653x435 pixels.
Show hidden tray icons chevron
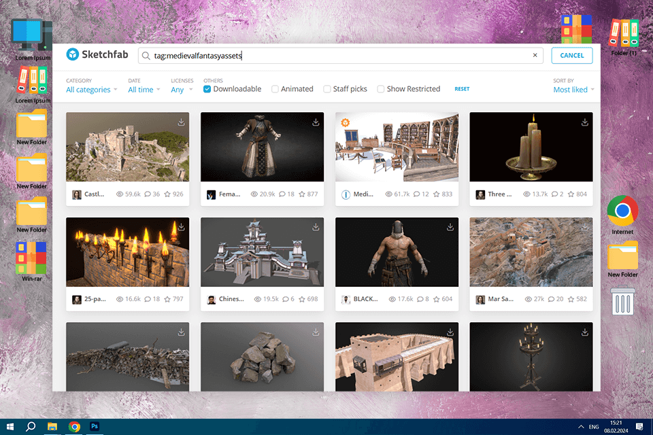[x=580, y=427]
